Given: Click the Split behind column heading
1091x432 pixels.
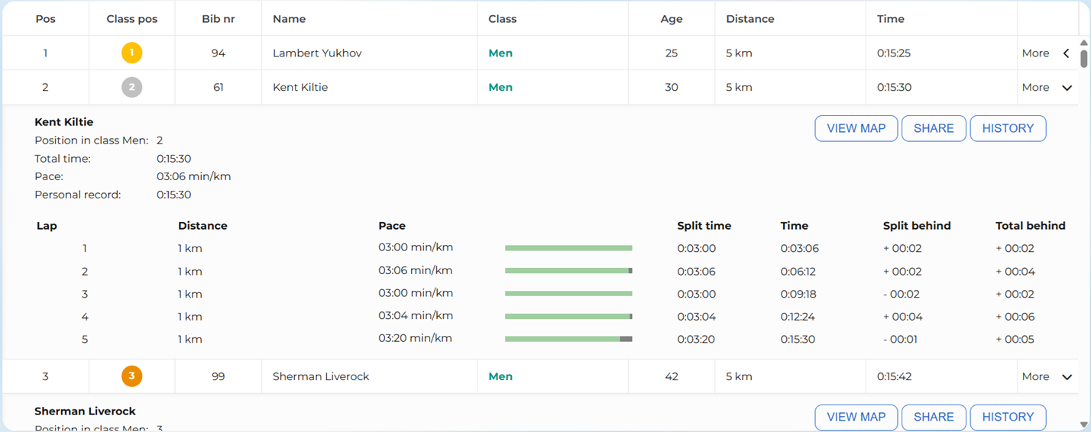Looking at the screenshot, I should [917, 226].
